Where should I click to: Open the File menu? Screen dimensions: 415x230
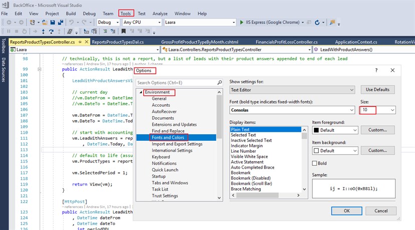tap(5, 13)
